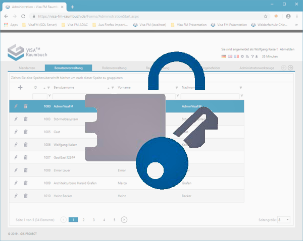
Task: Open the Seitengröße dropdown
Action: click(x=284, y=220)
